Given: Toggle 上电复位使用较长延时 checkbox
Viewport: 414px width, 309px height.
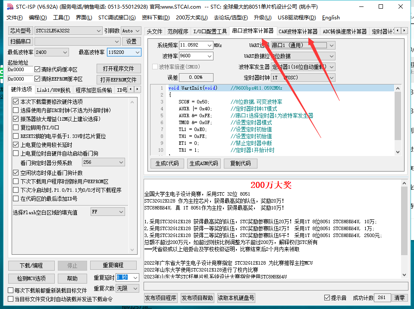Looking at the screenshot, I should click(x=16, y=145).
